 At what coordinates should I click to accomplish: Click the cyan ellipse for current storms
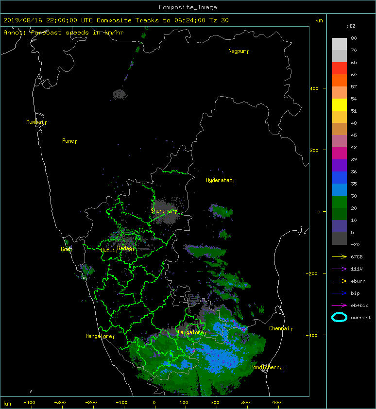pos(339,317)
